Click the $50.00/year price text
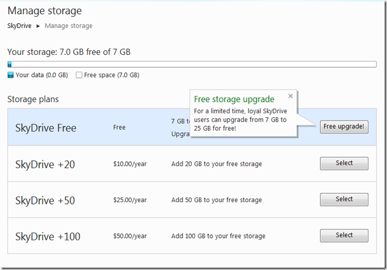This screenshot has width=387, height=270. [130, 237]
